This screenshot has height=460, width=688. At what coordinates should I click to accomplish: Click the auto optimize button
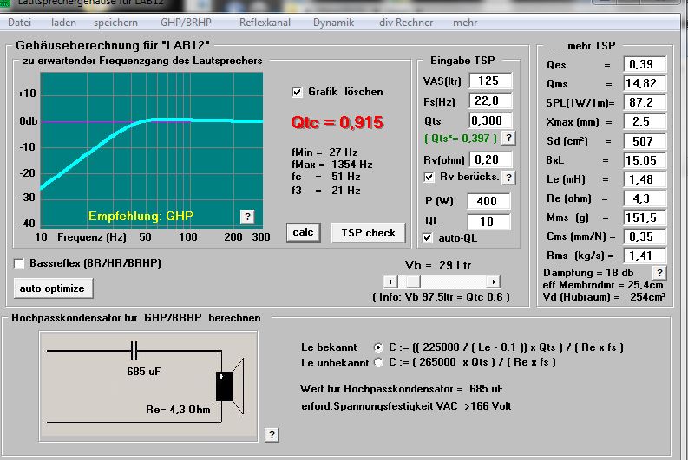pyautogui.click(x=54, y=288)
